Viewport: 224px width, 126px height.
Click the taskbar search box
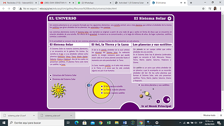tap(36, 123)
